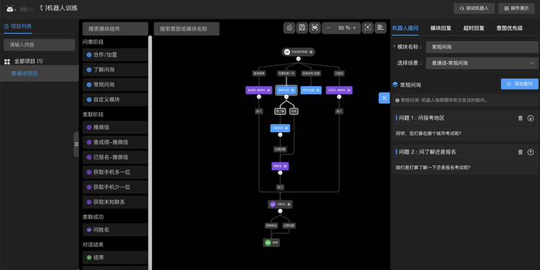Select the 获取未知联系 component
This screenshot has width=540, height=270.
pos(115,202)
